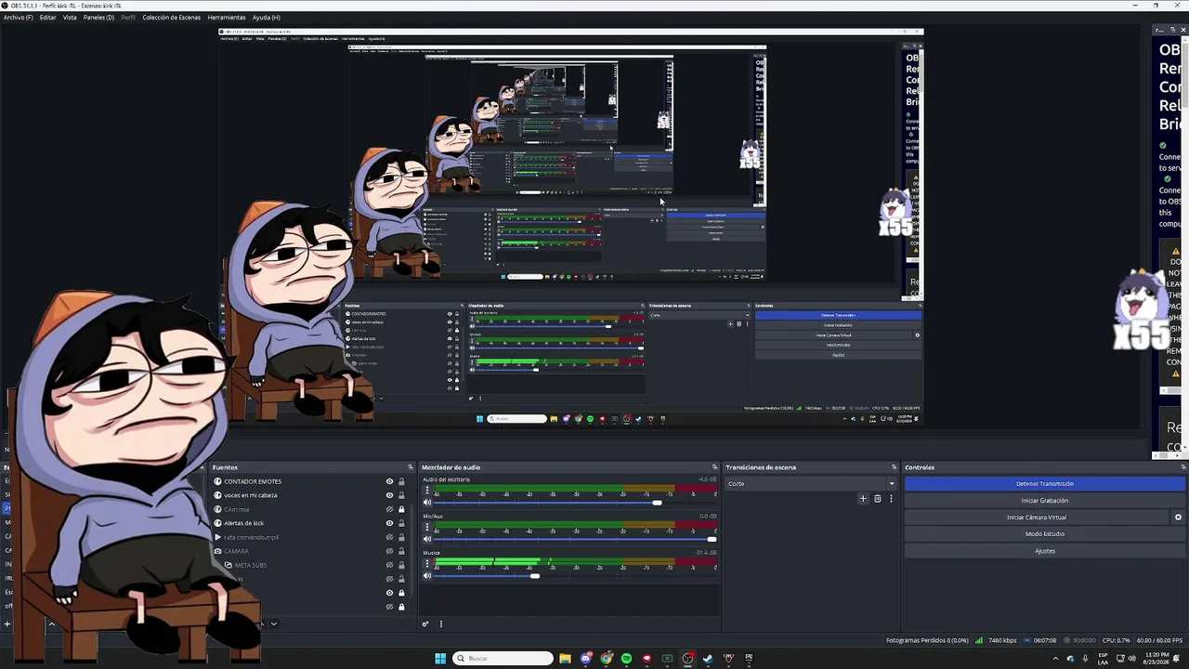
Task: Open the Paneles menu
Action: (98, 18)
